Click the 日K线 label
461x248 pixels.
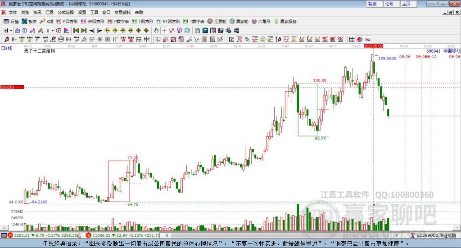7,48
